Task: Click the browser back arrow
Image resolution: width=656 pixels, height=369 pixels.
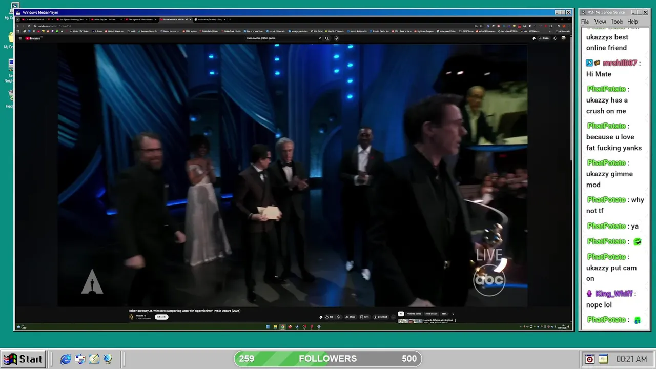Action: [x=18, y=26]
